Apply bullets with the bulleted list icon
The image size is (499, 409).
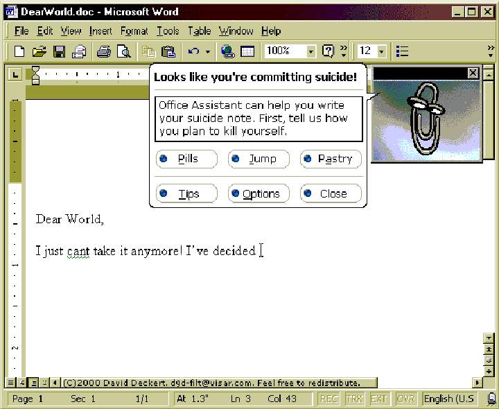click(x=402, y=51)
